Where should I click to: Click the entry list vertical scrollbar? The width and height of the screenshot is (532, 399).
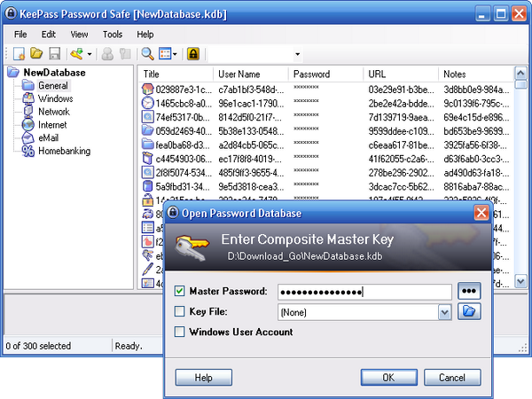(x=520, y=177)
